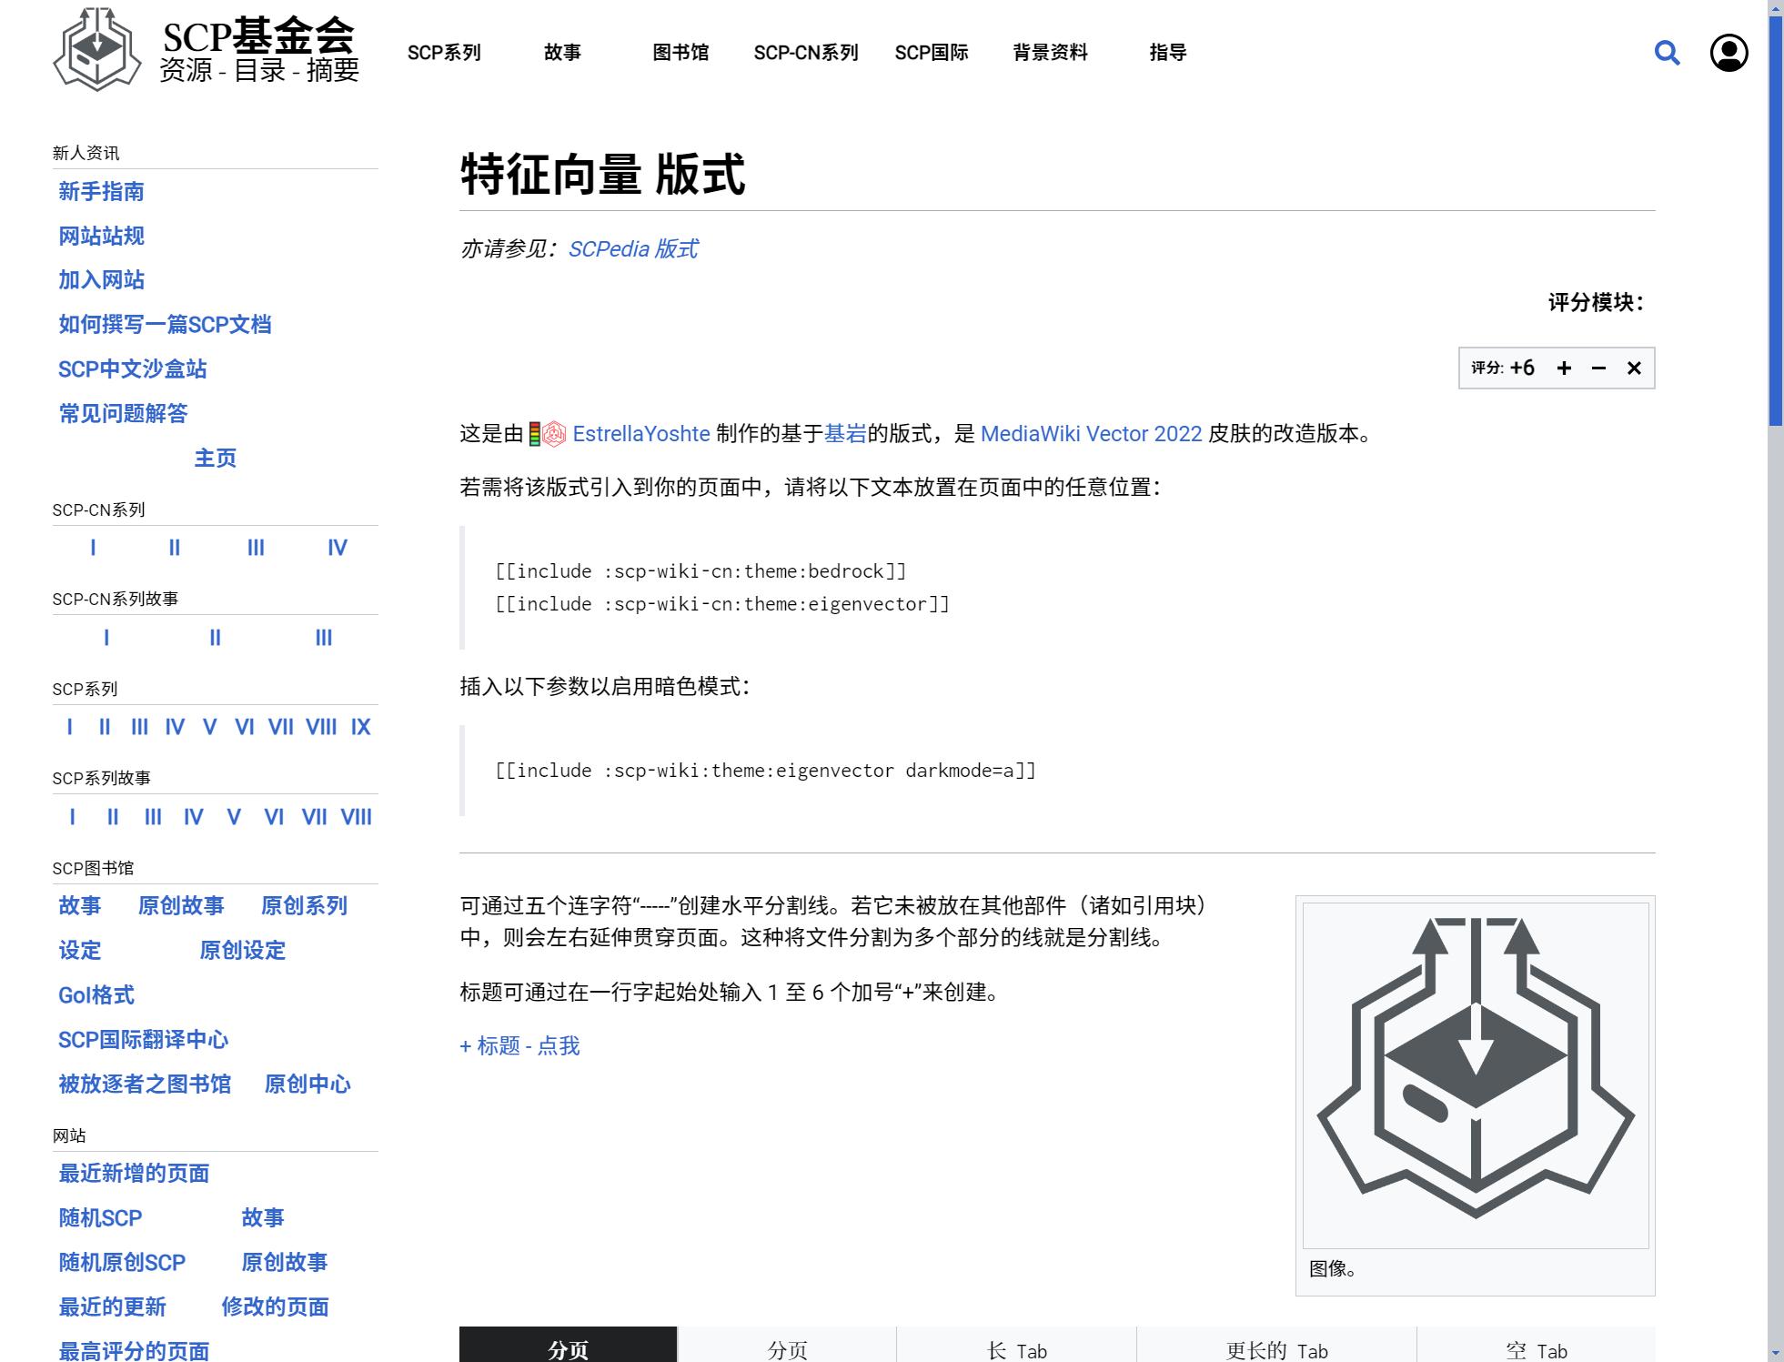Open MediaWiki Vector 2022 link

[x=1091, y=434]
